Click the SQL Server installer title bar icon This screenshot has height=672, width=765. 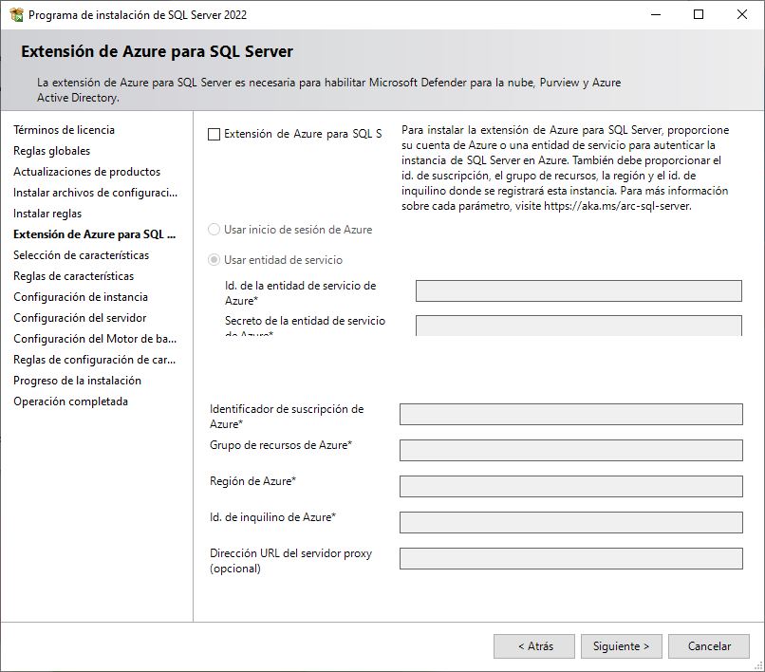[13, 14]
